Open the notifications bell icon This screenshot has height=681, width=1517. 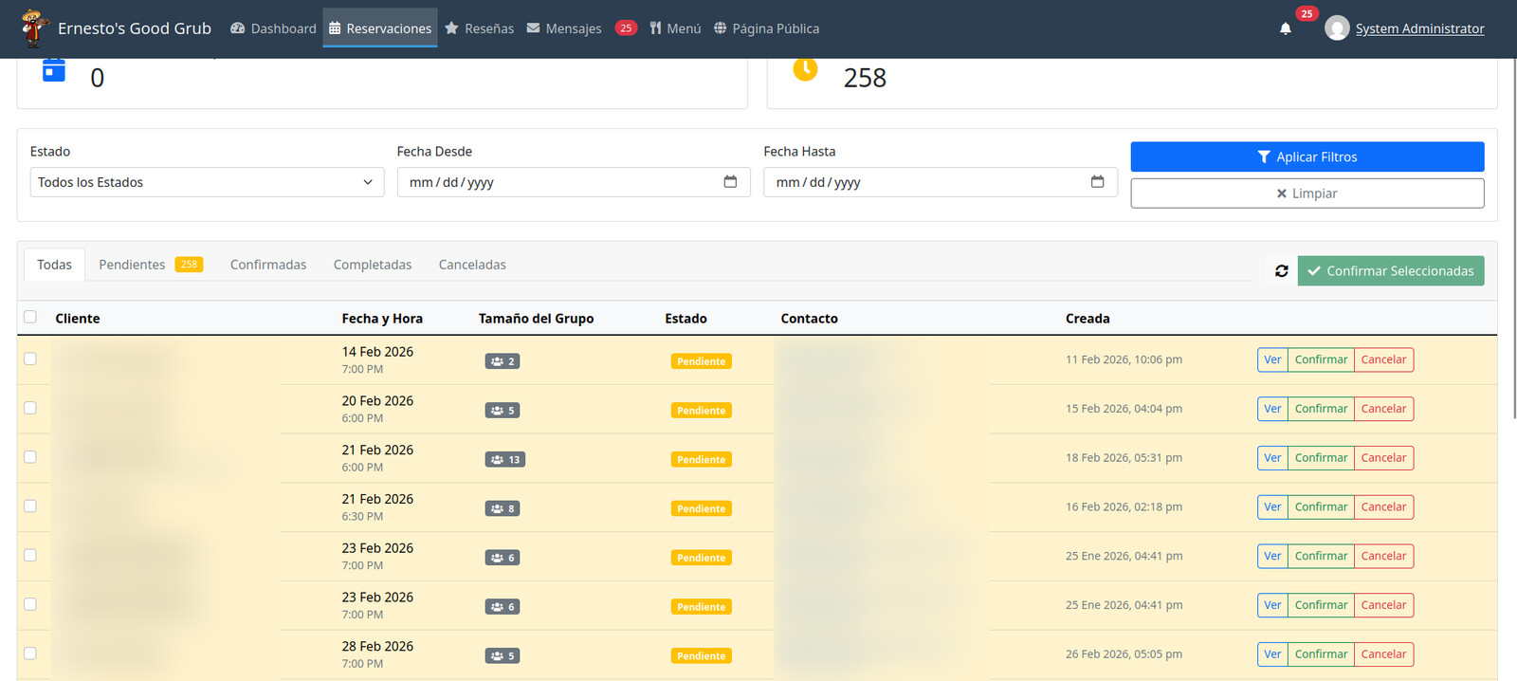pos(1286,28)
